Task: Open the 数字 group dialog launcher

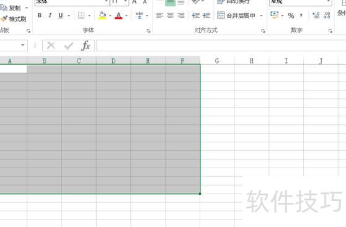Action: pyautogui.click(x=330, y=31)
